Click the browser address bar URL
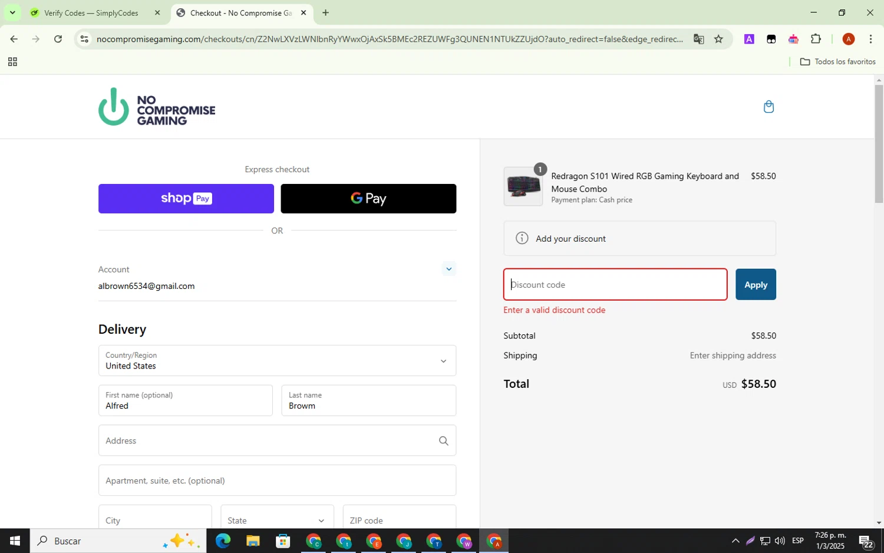The image size is (884, 553). tap(389, 39)
